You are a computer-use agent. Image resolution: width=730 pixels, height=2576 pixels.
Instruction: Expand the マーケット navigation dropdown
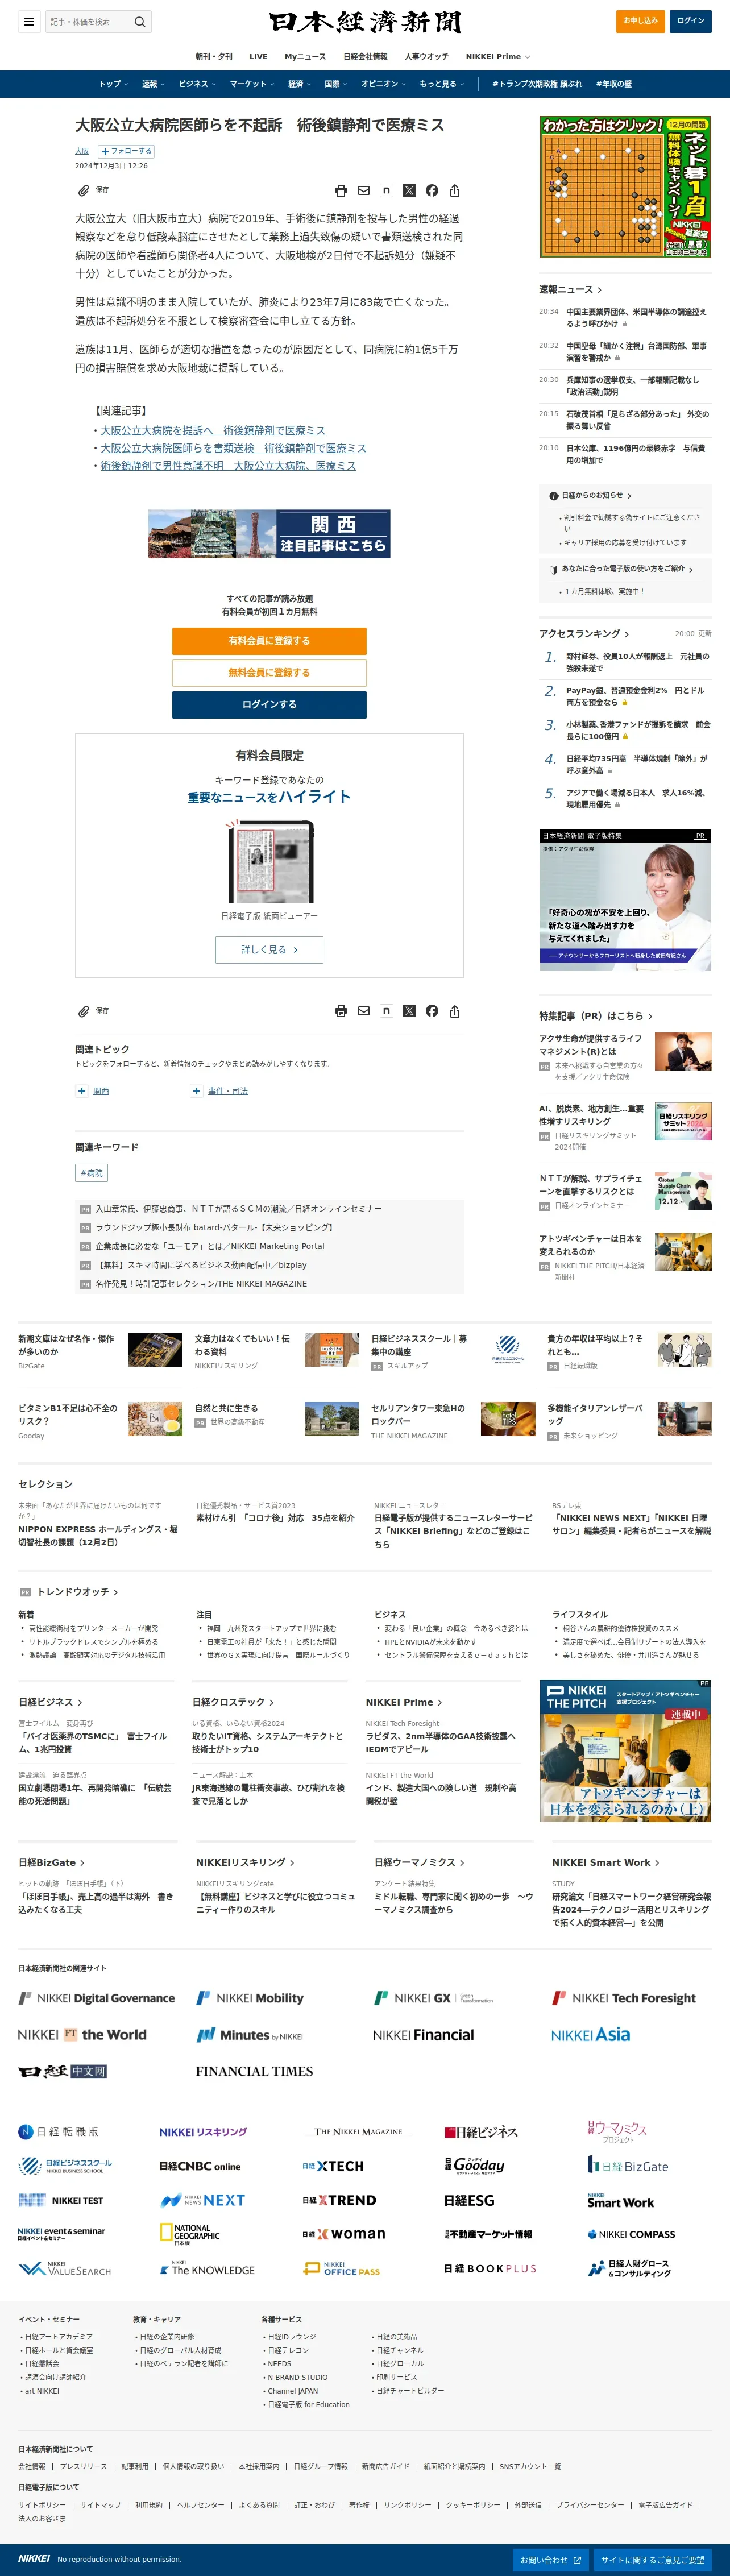pyautogui.click(x=253, y=84)
